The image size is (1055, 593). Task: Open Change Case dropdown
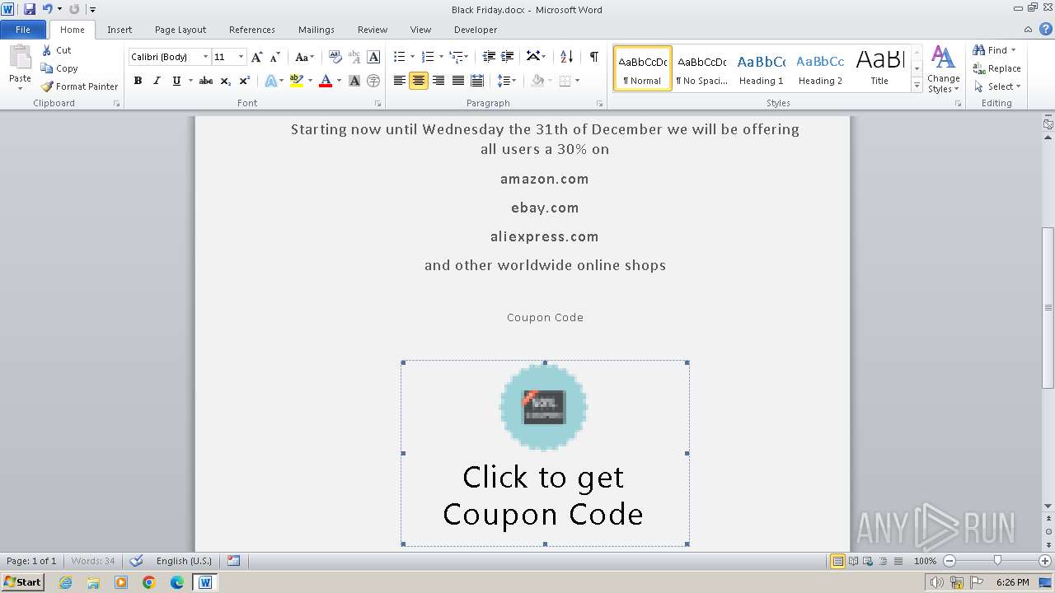coord(304,57)
